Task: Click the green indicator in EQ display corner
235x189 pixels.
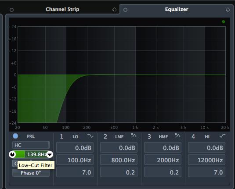Action: point(223,21)
